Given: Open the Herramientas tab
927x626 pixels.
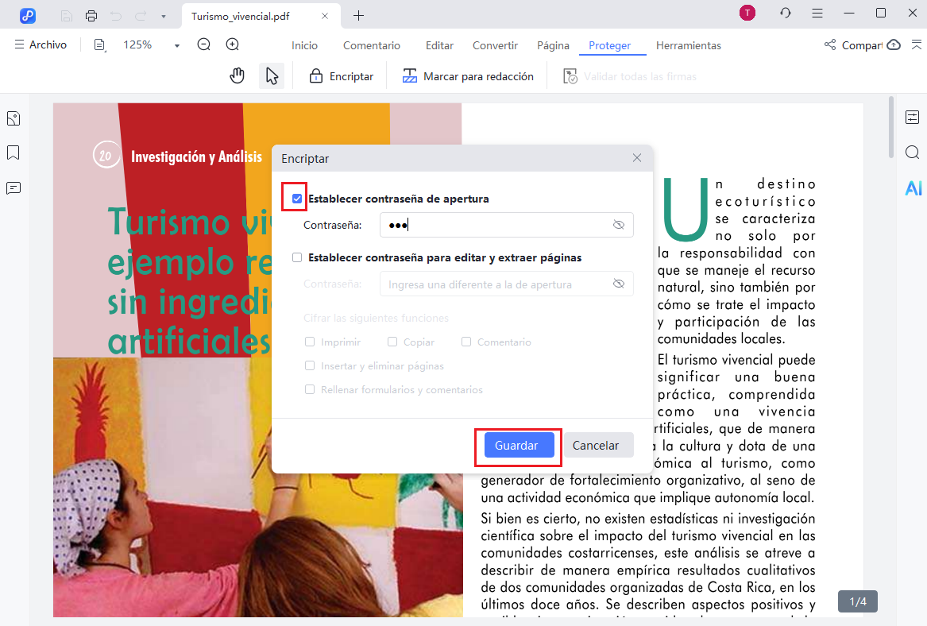Looking at the screenshot, I should (x=688, y=45).
